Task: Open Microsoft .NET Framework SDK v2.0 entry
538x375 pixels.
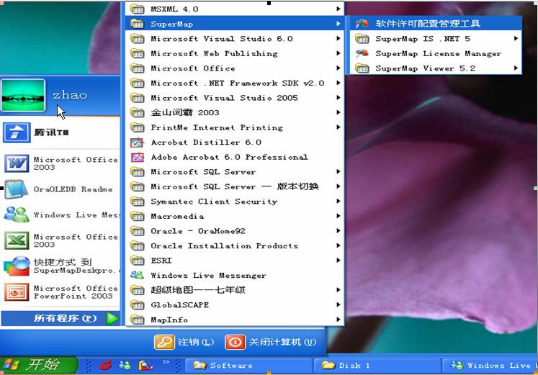Action: (x=235, y=83)
